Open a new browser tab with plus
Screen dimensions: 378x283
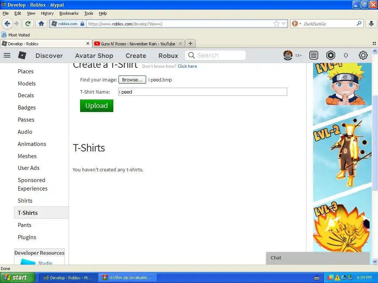point(190,43)
